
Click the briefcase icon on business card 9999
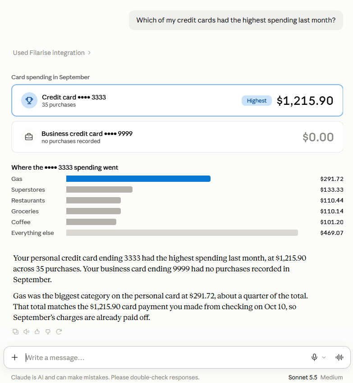click(29, 137)
